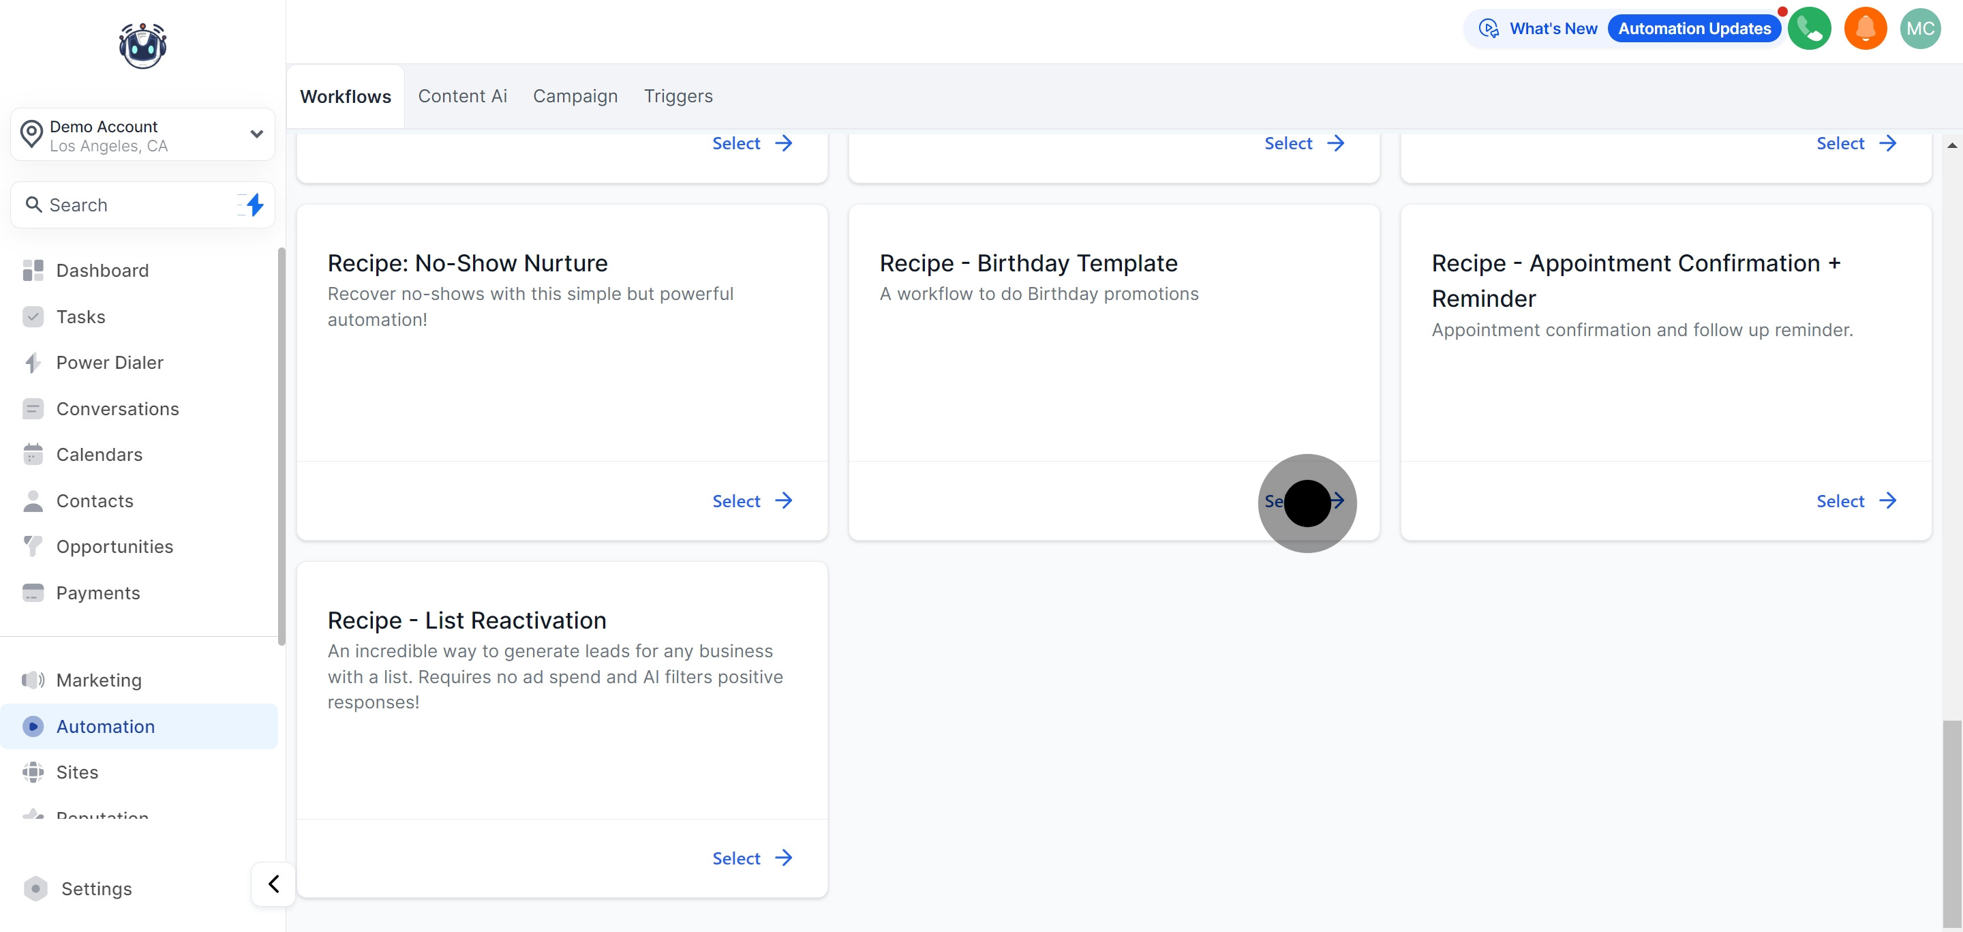This screenshot has width=1963, height=932.
Task: Select the List Reactivation recipe
Action: pyautogui.click(x=751, y=858)
